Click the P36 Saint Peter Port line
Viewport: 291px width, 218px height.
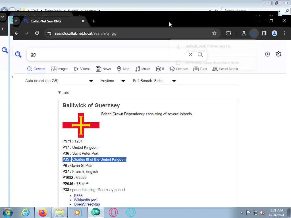point(80,153)
